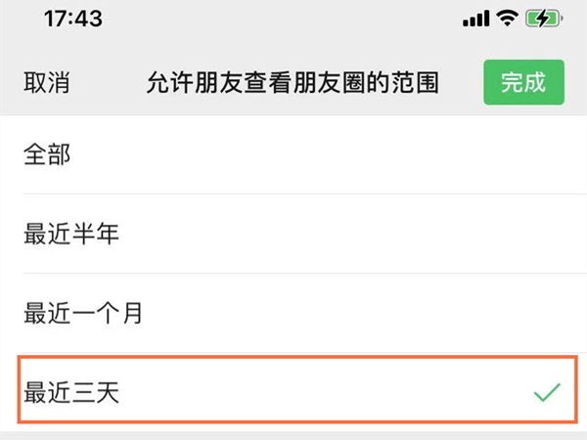This screenshot has height=440, width=587.
Task: Select the 最近三天 option
Action: tap(293, 393)
